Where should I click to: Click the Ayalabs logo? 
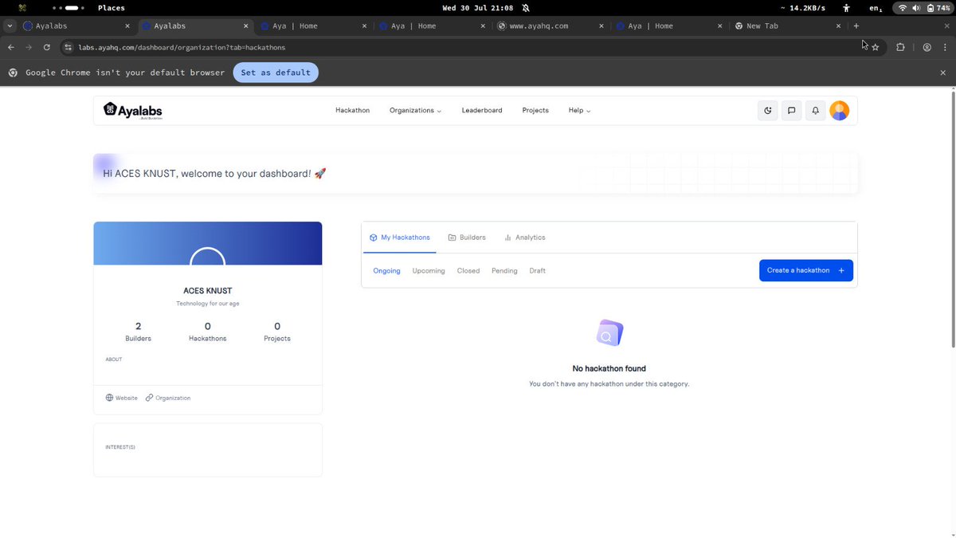(133, 111)
